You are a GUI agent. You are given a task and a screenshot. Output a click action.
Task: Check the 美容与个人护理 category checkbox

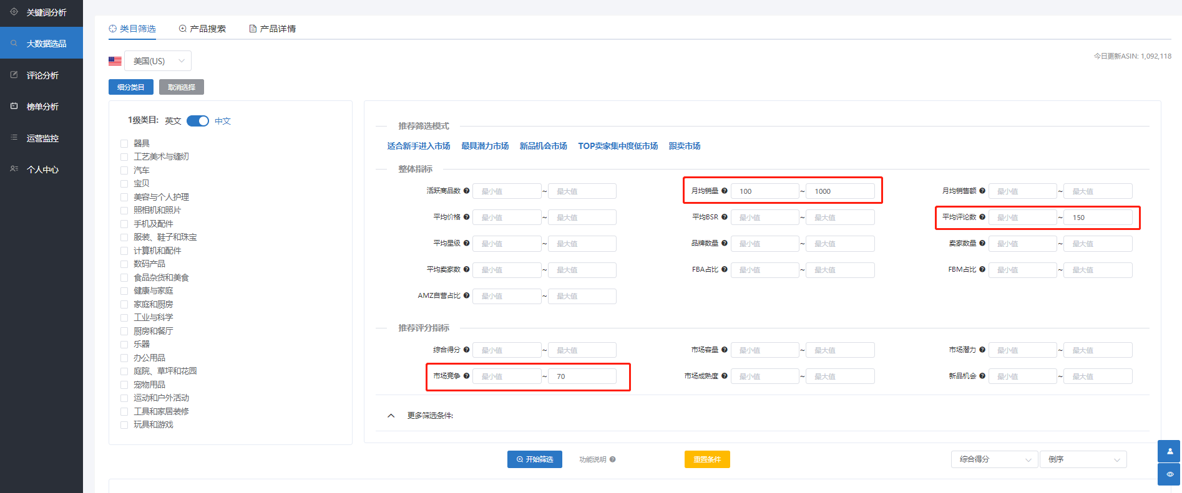click(124, 197)
